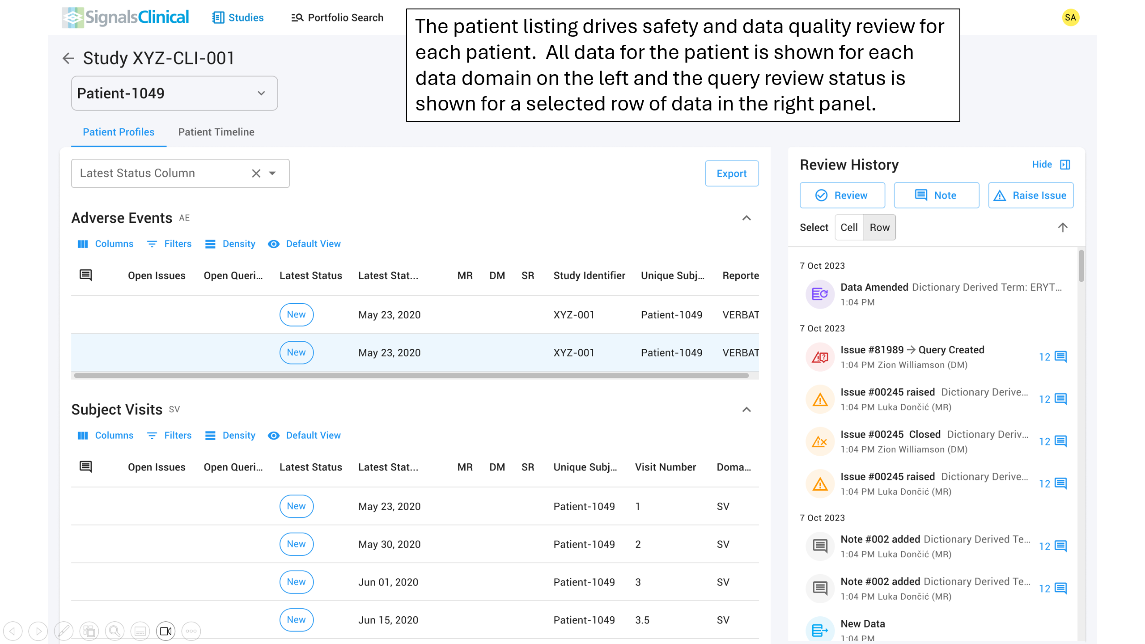Click the Export button

(731, 173)
